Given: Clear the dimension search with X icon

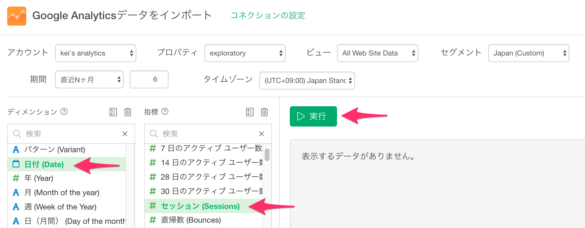Looking at the screenshot, I should tap(125, 134).
